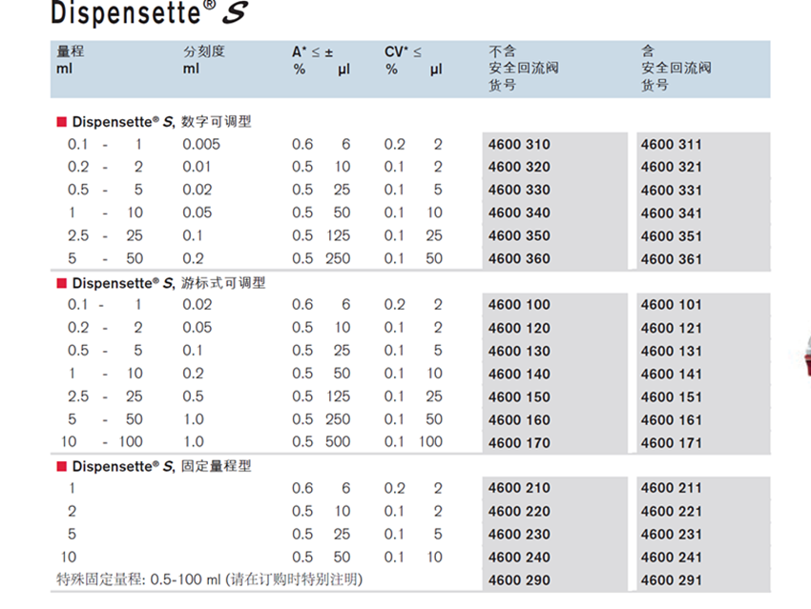Select catalog number 4600 140

coord(519,374)
